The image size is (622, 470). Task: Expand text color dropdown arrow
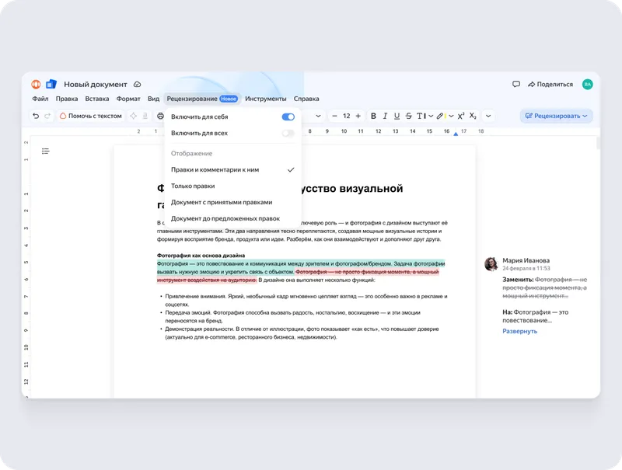[x=431, y=116]
